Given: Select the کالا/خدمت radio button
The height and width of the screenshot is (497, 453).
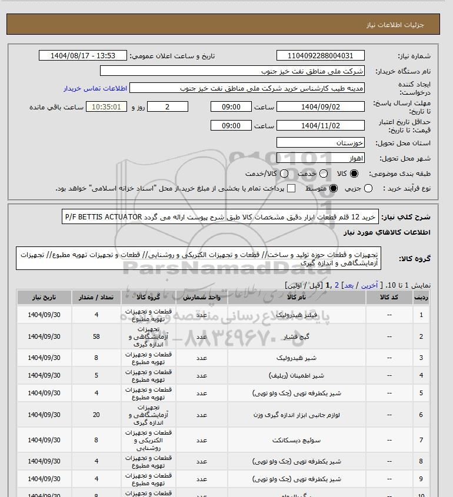Looking at the screenshot, I should click(284, 174).
